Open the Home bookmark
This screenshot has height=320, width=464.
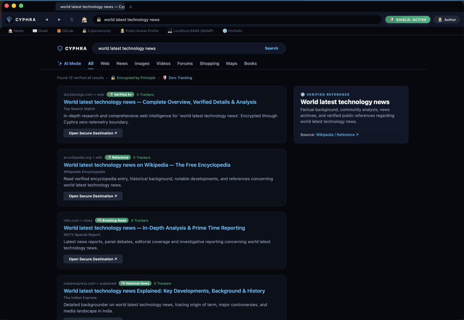click(16, 31)
